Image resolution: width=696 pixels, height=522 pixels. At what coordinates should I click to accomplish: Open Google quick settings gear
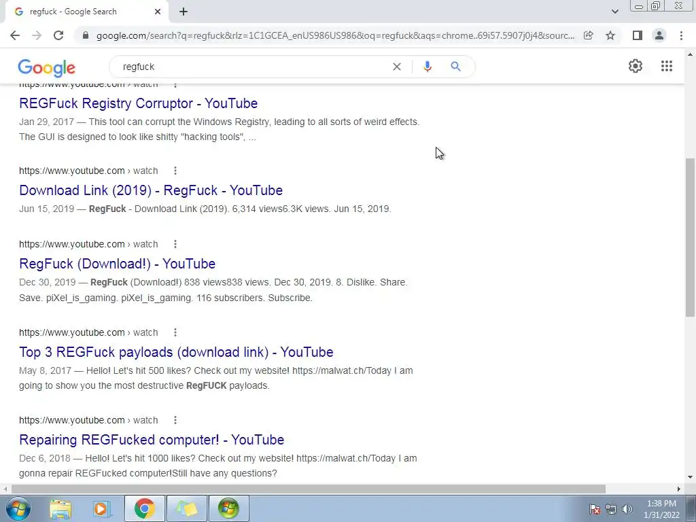pos(636,66)
